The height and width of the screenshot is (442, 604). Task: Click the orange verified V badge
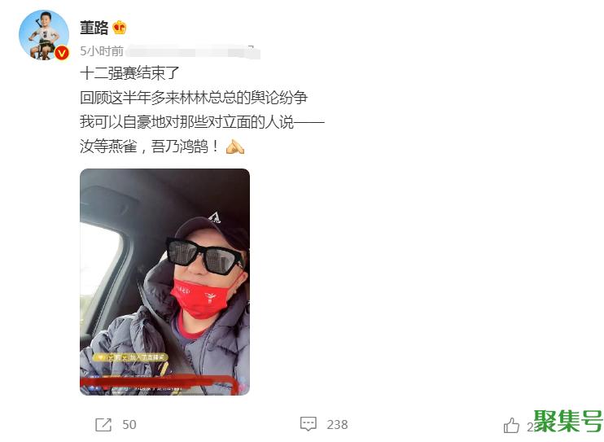(61, 53)
